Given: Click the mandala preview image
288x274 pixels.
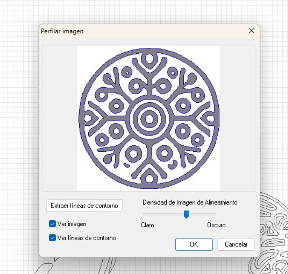Looking at the screenshot, I should point(149,118).
